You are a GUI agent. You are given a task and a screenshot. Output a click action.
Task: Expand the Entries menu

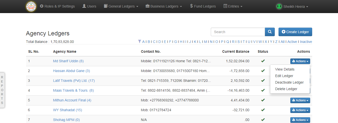pyautogui.click(x=233, y=6)
